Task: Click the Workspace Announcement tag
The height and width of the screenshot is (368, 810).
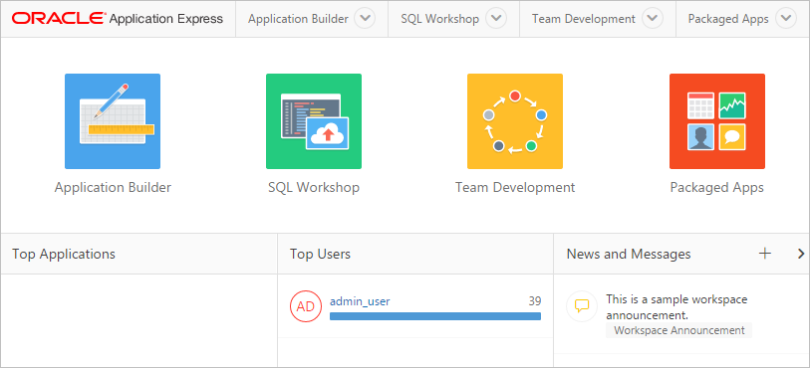Action: (678, 330)
